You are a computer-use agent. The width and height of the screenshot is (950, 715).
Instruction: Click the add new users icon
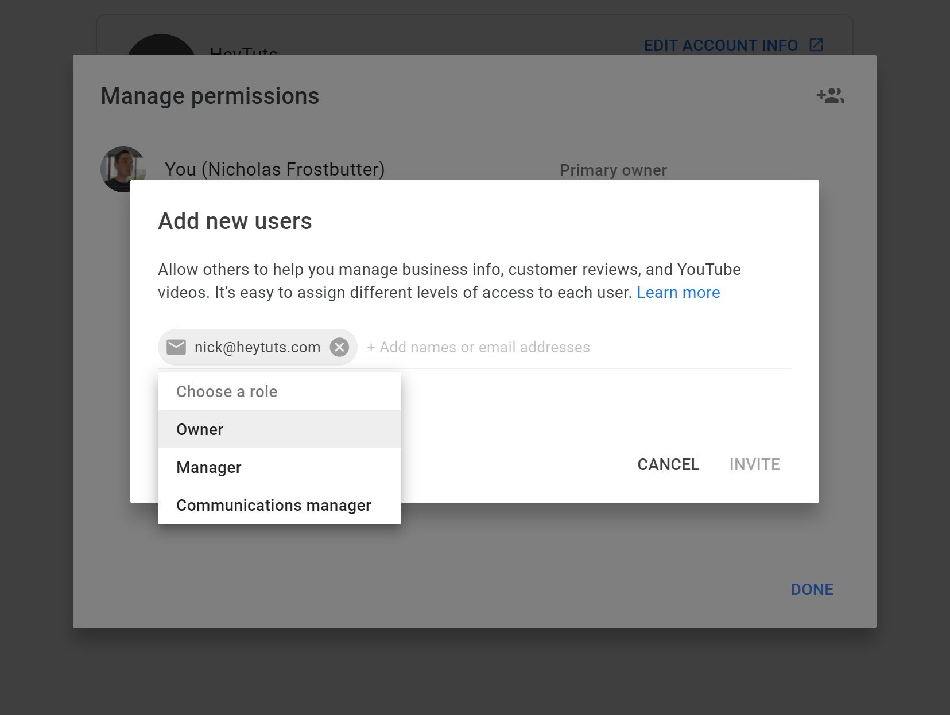pyautogui.click(x=831, y=96)
